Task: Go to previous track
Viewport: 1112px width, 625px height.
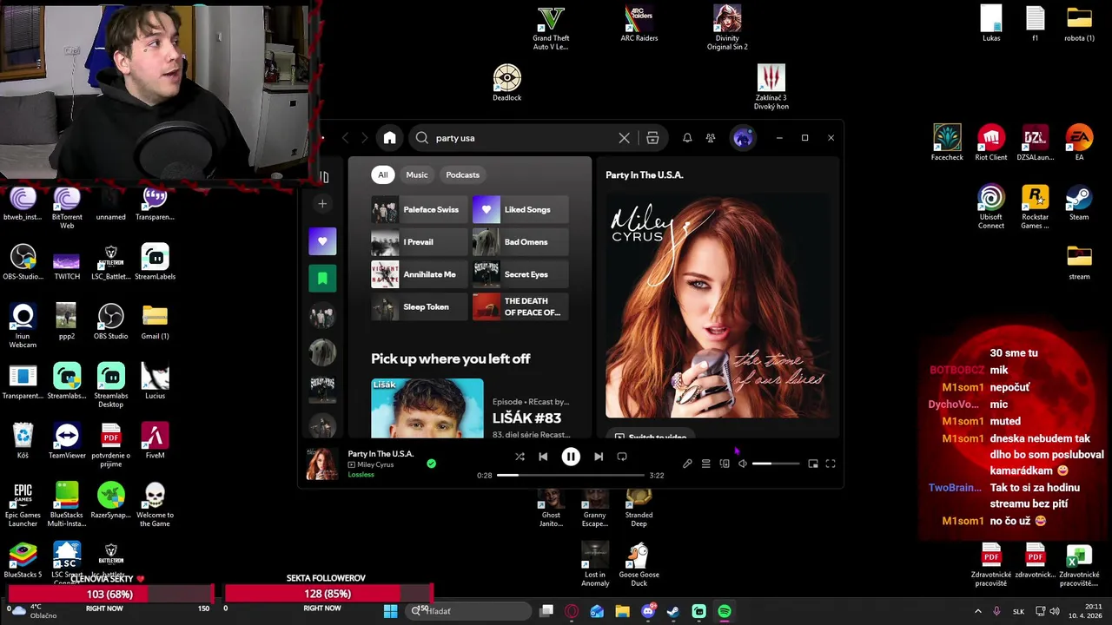Action: point(543,457)
